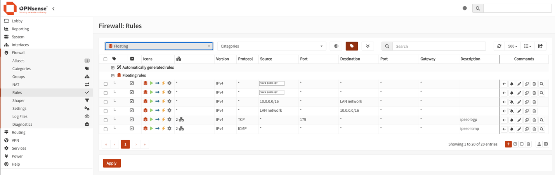Select the row checkbox for ipsec-icmp rule
Image resolution: width=555 pixels, height=175 pixels.
[x=105, y=129]
